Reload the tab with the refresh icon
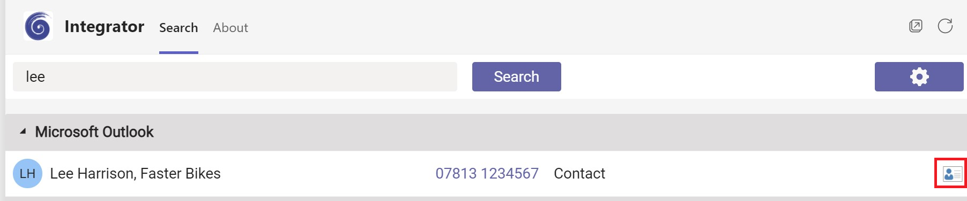Screen dimensions: 967x201 pyautogui.click(x=945, y=26)
